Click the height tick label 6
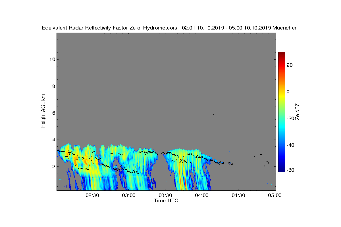Screen dimensions: 341x227 [53, 113]
